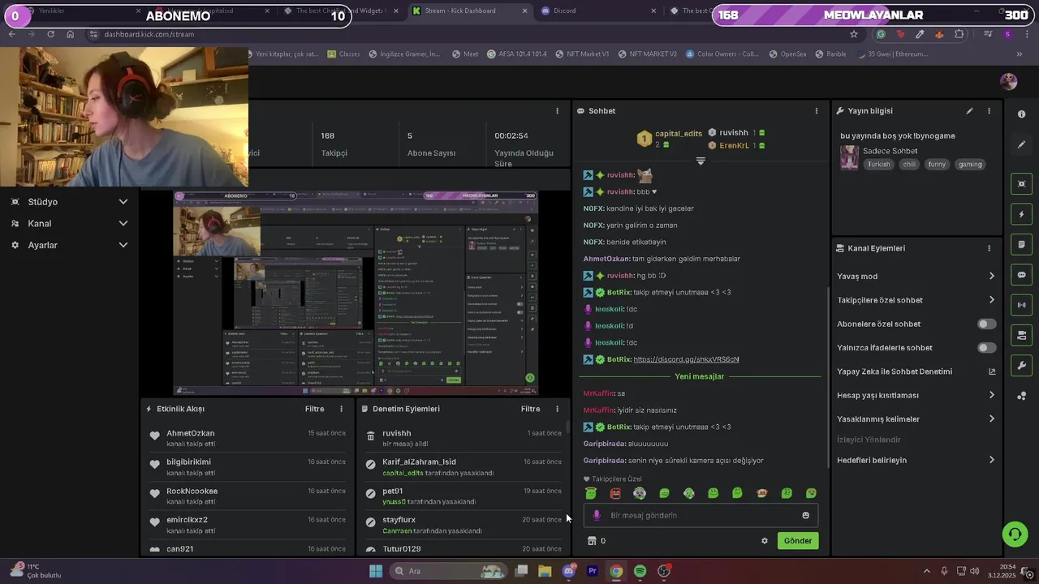Open Sohbet panel three-dot menu

817,111
